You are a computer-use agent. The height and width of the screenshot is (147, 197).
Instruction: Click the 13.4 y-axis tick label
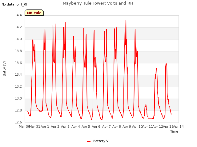[18, 75]
